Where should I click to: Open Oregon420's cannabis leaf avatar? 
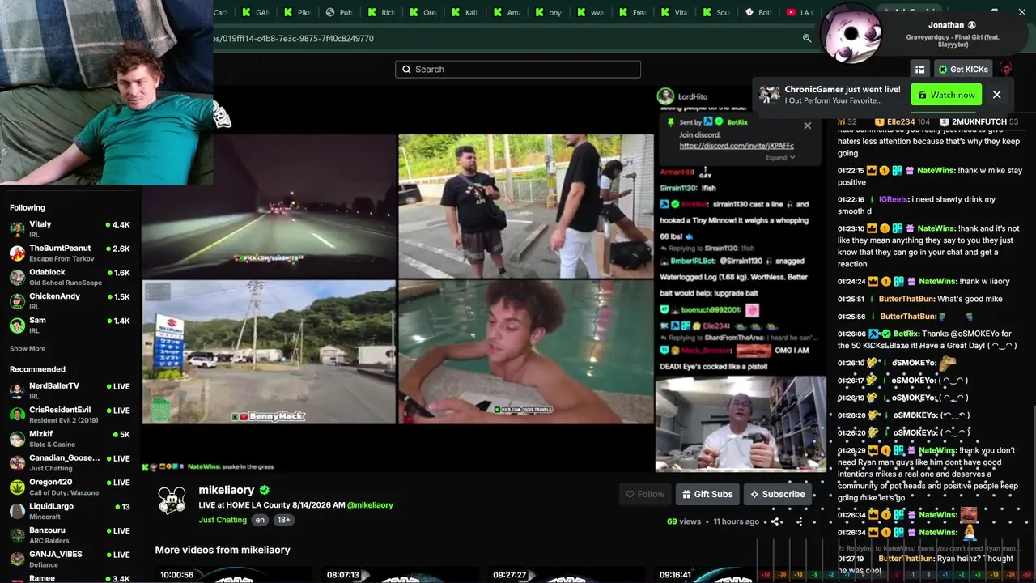point(17,487)
